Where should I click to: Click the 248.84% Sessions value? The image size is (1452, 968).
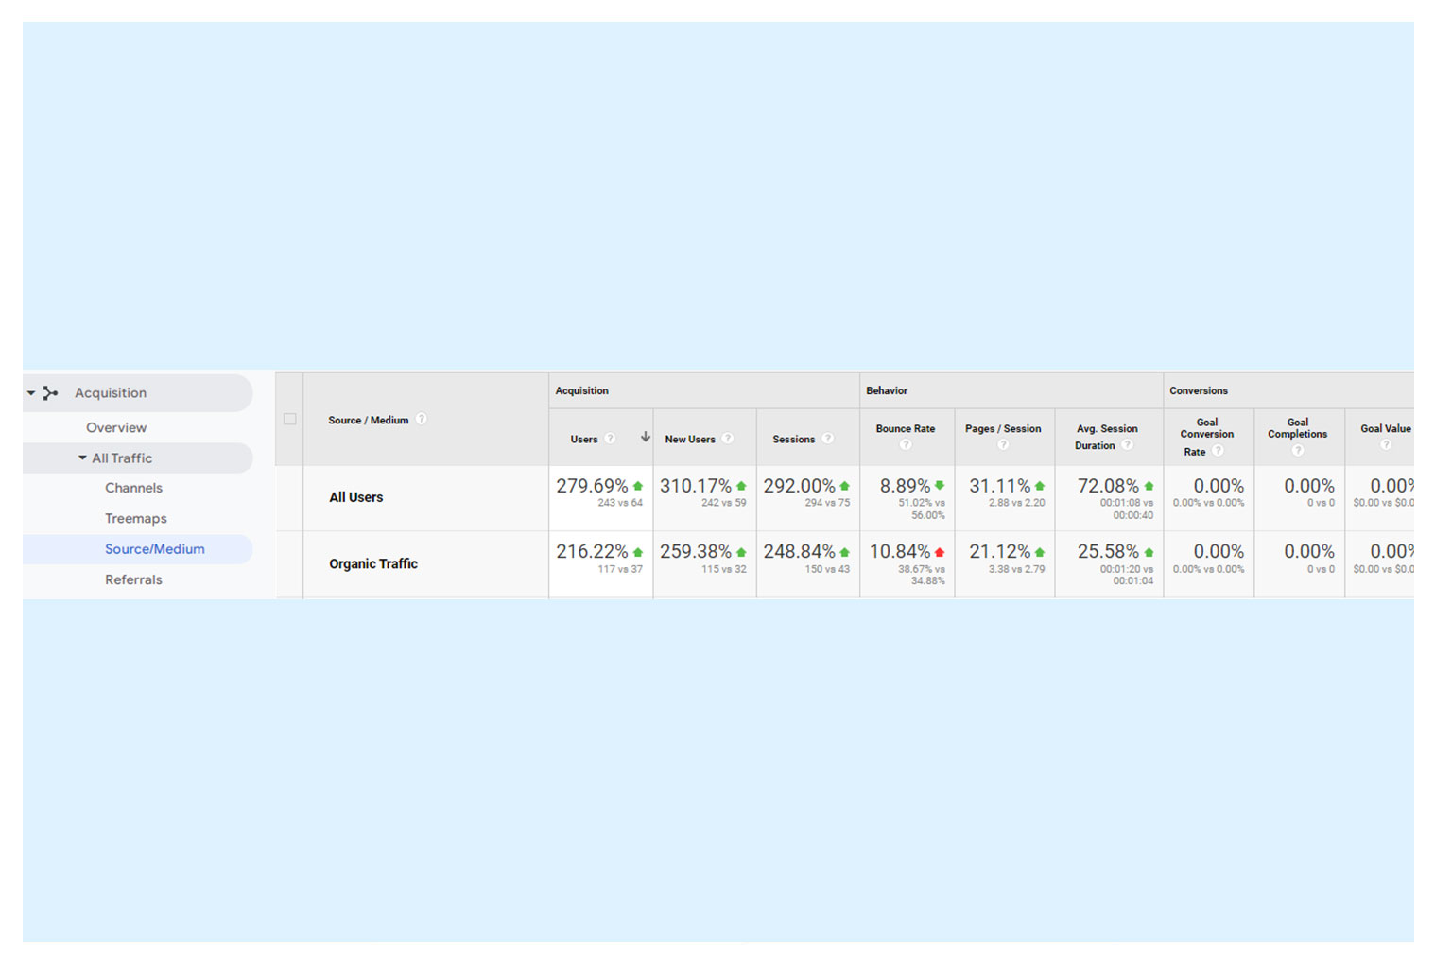tap(800, 551)
